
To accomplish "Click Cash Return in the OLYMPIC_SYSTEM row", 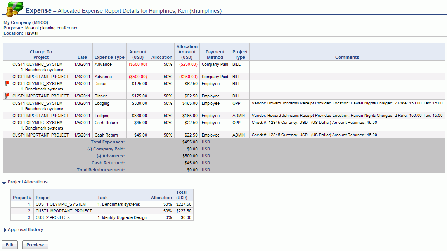I will (x=106, y=123).
